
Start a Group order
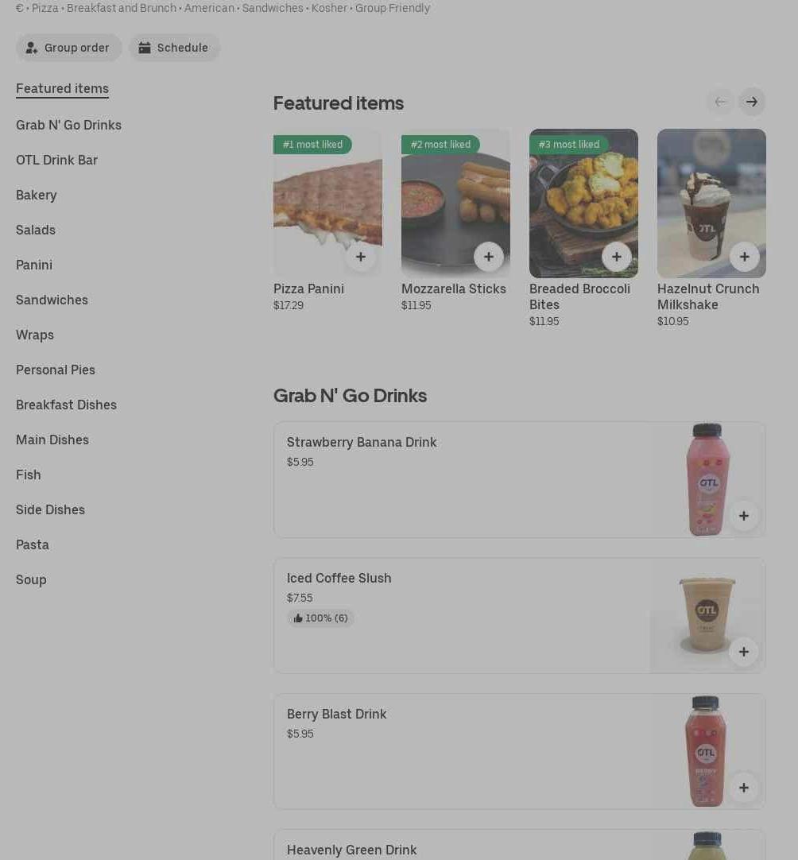coord(68,48)
